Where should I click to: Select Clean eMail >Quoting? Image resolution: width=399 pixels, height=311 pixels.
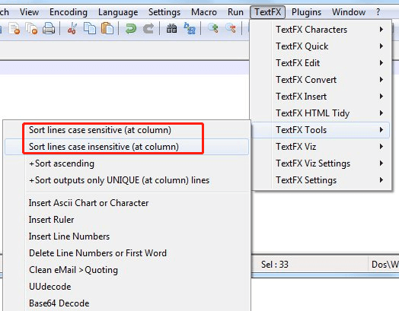pyautogui.click(x=126, y=270)
